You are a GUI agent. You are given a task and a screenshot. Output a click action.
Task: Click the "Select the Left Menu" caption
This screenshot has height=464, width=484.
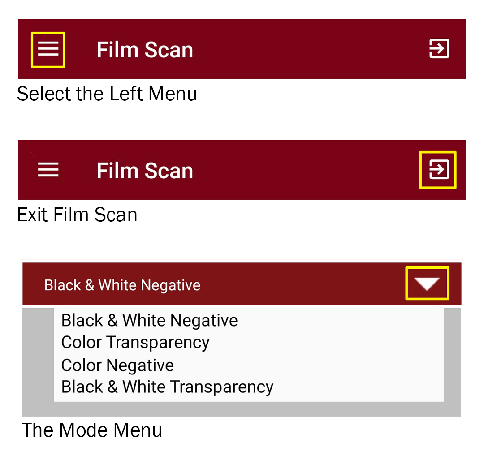pos(107,94)
